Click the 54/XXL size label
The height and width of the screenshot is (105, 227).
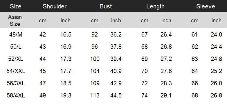pyautogui.click(x=16, y=71)
